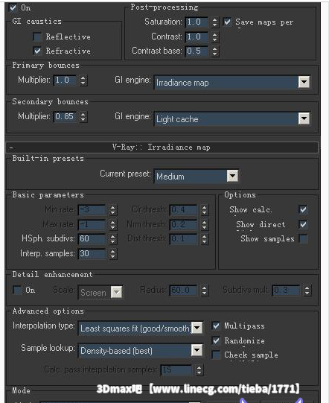Adjust Secondary bounces Multiplier spinner

(83, 117)
